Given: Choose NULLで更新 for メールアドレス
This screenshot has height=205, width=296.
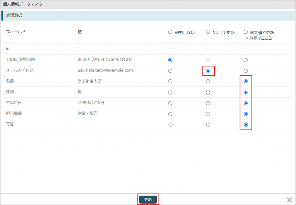Looking at the screenshot, I should tap(208, 71).
